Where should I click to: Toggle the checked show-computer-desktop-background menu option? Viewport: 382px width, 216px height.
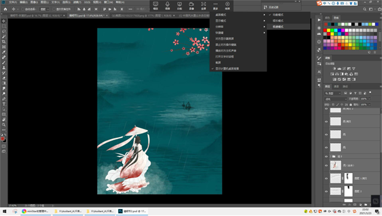238,69
